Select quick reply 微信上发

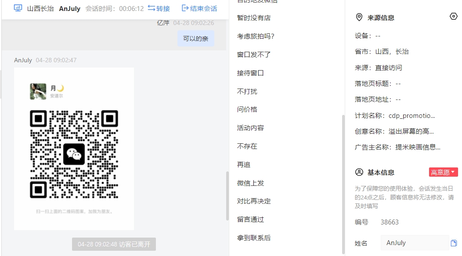point(250,183)
